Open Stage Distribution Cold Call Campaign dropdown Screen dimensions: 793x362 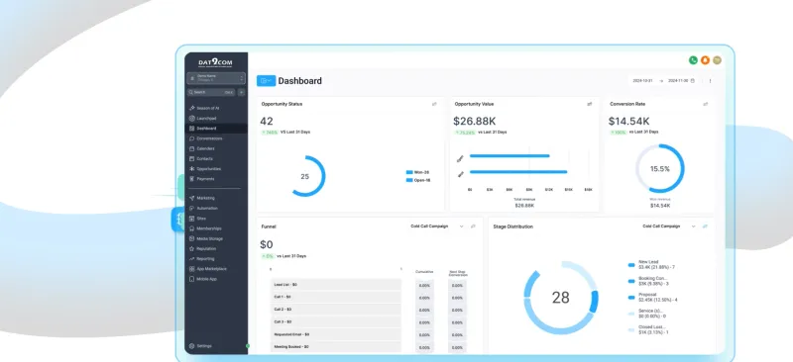point(669,226)
